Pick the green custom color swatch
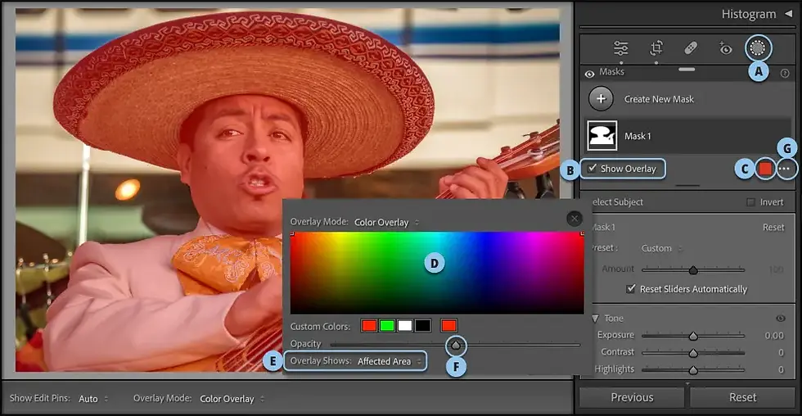The image size is (802, 416). pyautogui.click(x=386, y=325)
